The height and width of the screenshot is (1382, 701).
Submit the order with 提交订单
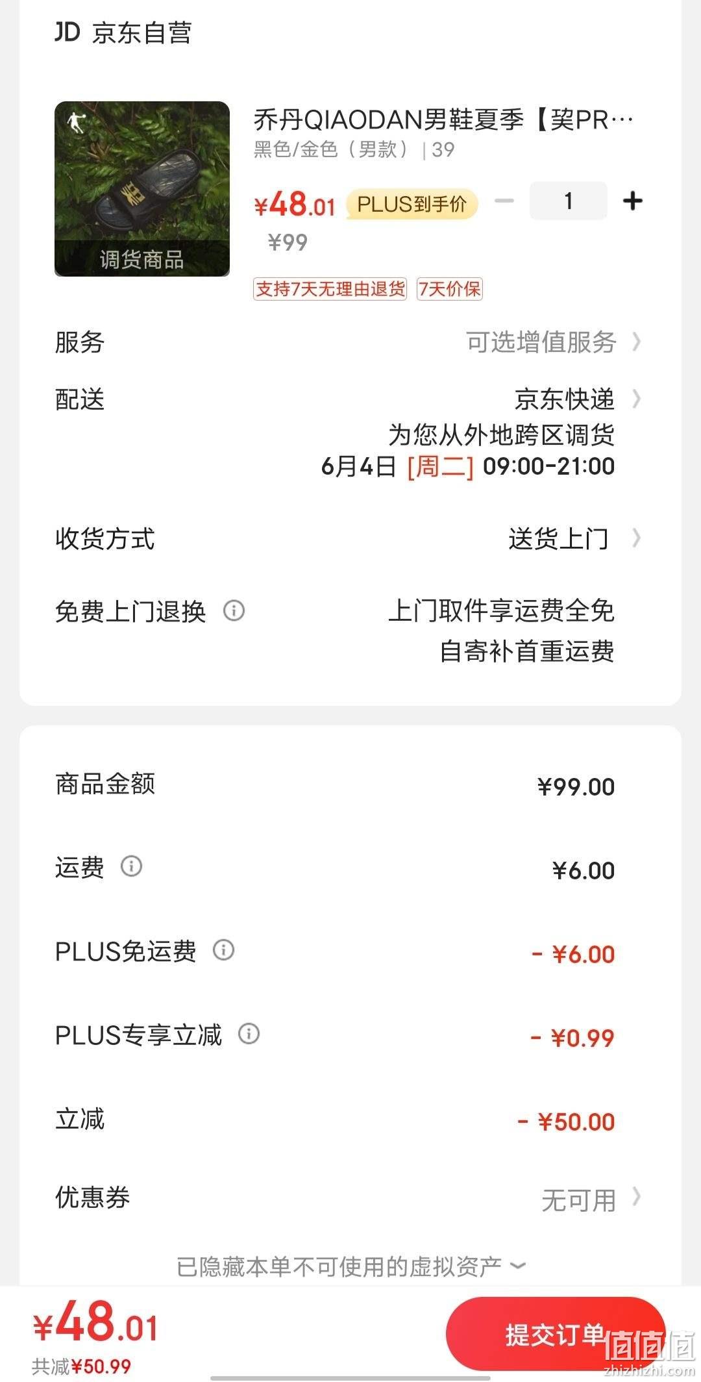(556, 1335)
